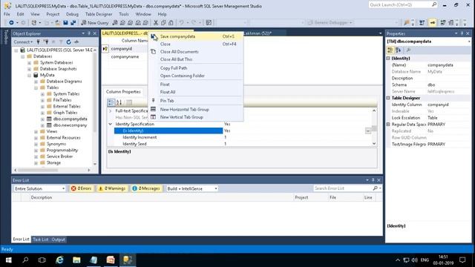The width and height of the screenshot is (475, 267).
Task: Expand the dbo.companydata table node
Action: tap(43, 119)
